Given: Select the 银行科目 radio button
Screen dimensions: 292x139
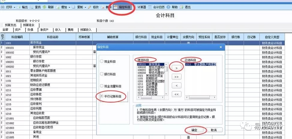Looking at the screenshot, I should 102,74.
